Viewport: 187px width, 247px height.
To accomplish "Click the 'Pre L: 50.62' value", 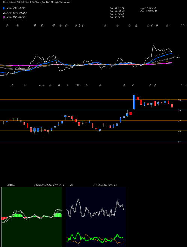I will click(117, 14).
